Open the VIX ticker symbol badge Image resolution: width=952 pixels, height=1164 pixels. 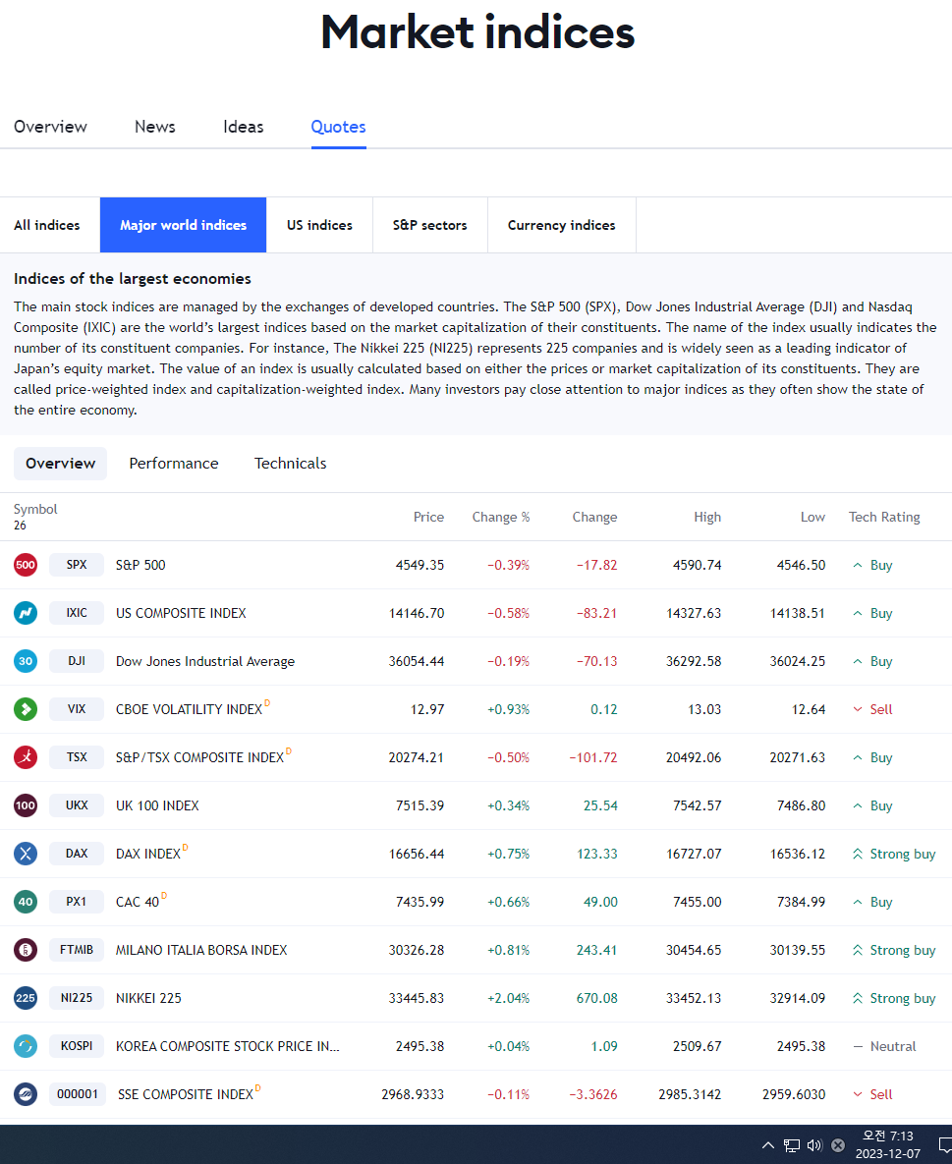[77, 709]
